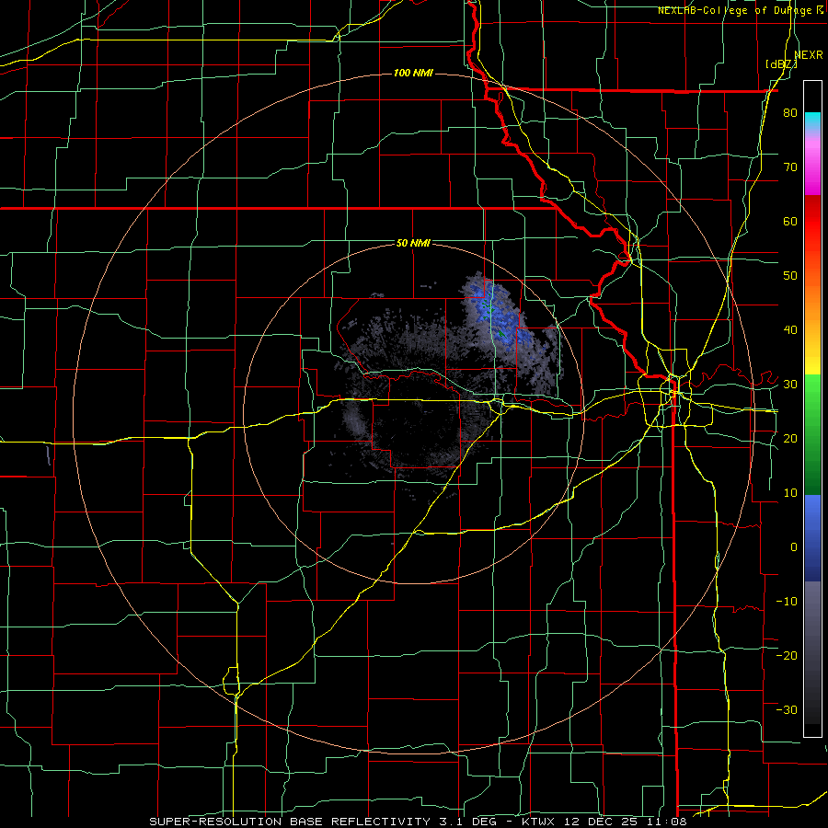Click the 40 value on dBZ scale
Screen dimensions: 828x828
pos(790,330)
